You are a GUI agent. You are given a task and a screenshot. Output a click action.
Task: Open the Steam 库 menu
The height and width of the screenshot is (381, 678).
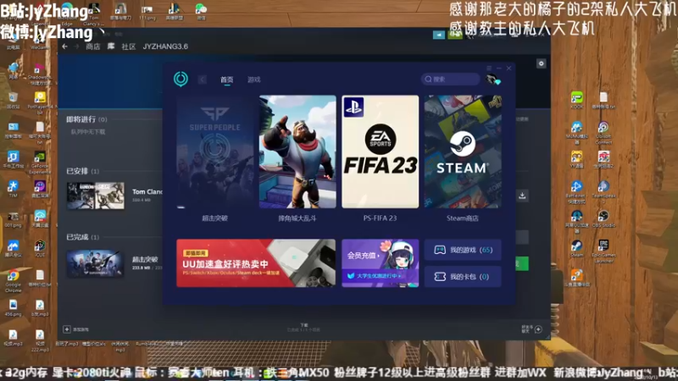(x=111, y=47)
